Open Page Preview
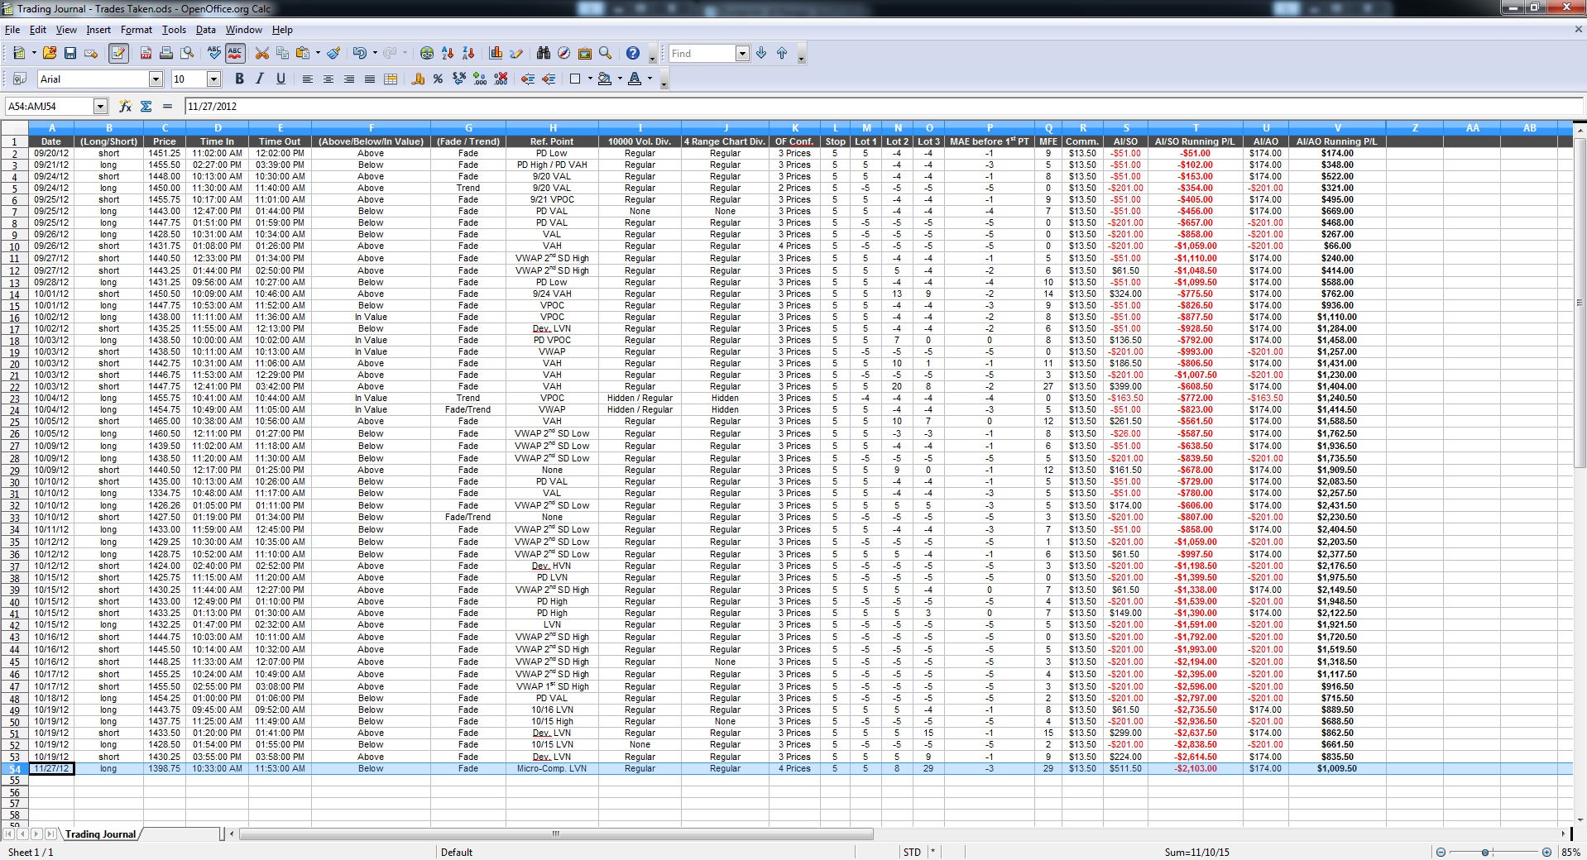Screen dimensions: 1587x860 pyautogui.click(x=188, y=53)
